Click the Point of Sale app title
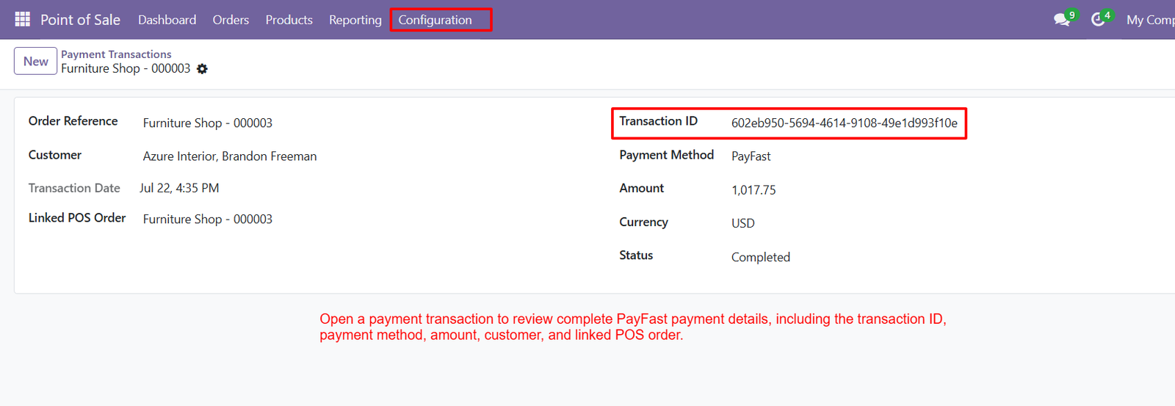Viewport: 1175px width, 406px height. (x=80, y=20)
